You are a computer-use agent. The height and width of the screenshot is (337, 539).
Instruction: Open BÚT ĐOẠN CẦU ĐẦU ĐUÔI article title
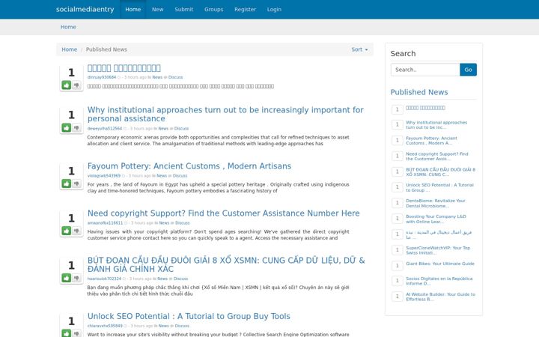226,264
